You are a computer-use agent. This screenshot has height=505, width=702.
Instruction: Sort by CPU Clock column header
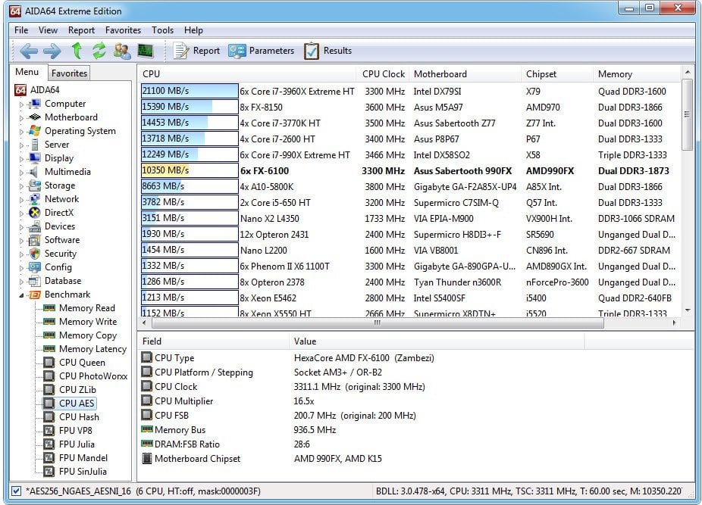click(383, 74)
